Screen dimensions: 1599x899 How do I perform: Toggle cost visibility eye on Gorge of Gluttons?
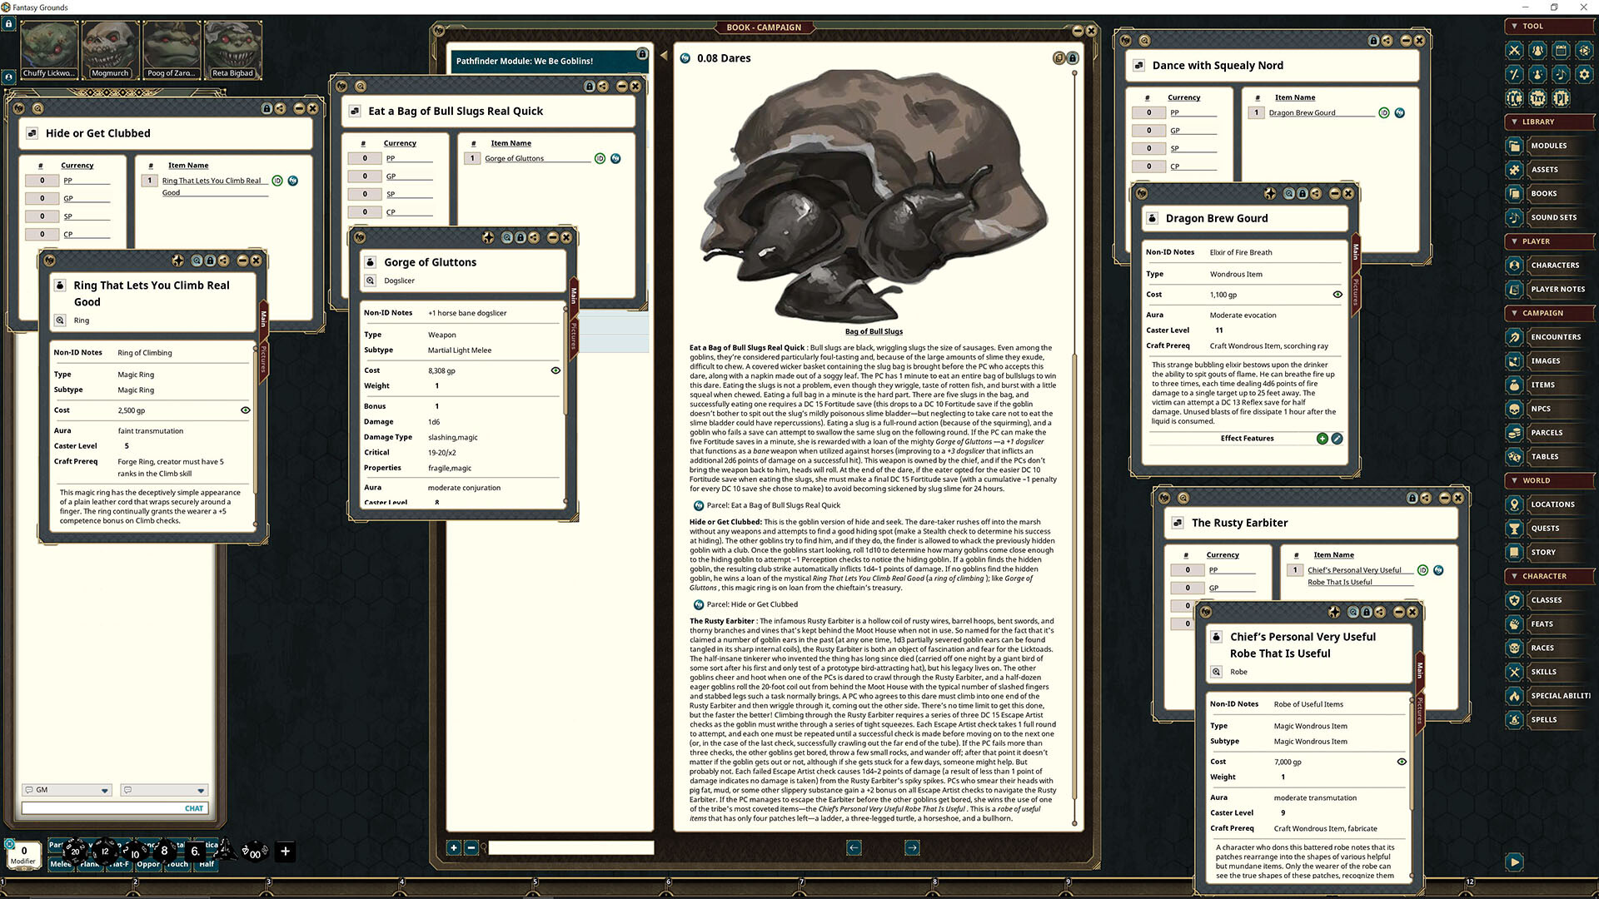tap(555, 370)
